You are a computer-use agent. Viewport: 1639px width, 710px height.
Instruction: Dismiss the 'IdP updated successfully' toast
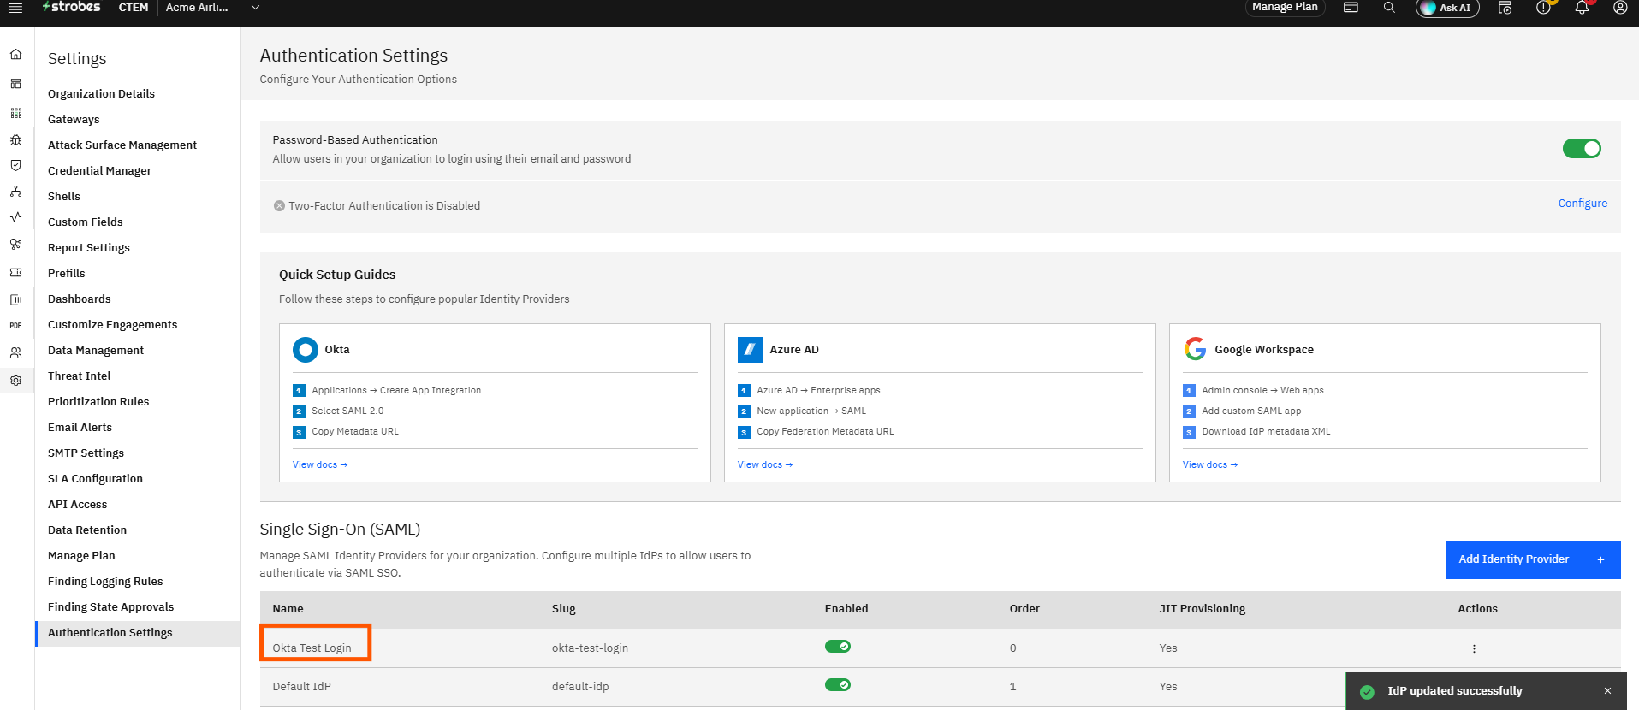tap(1607, 691)
